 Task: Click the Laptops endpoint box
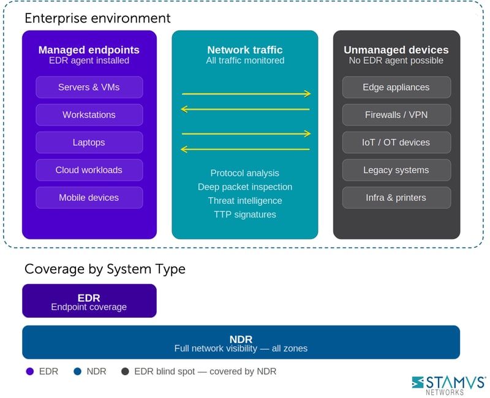[x=89, y=142]
